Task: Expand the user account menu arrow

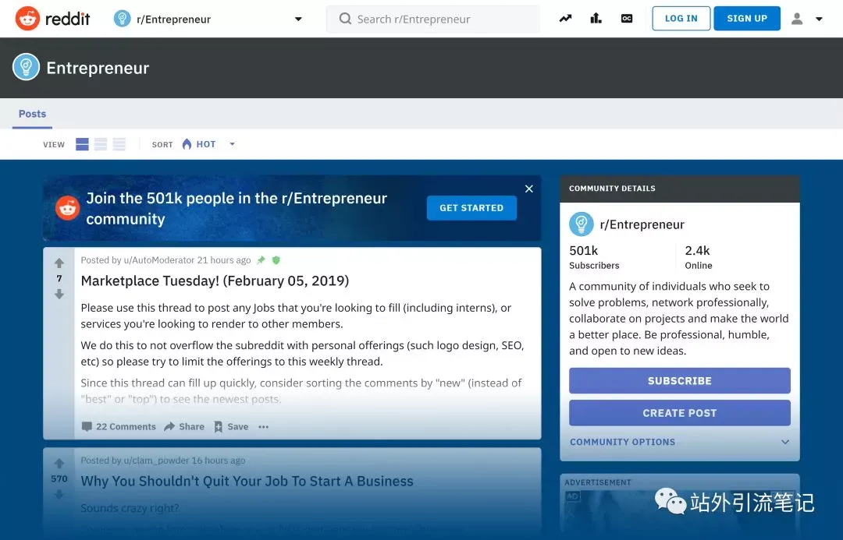Action: click(819, 19)
